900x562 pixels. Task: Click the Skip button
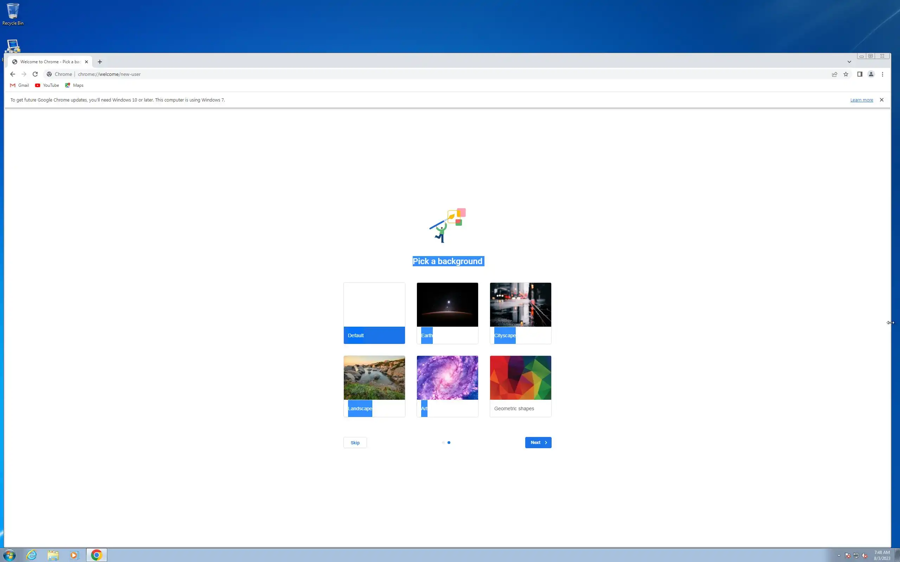(355, 443)
